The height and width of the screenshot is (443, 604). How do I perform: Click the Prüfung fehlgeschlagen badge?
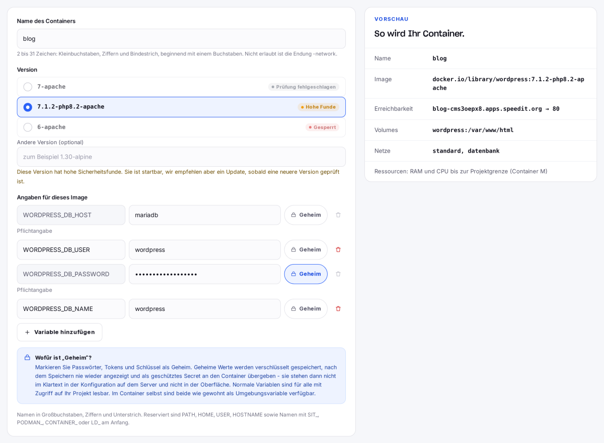pos(304,87)
